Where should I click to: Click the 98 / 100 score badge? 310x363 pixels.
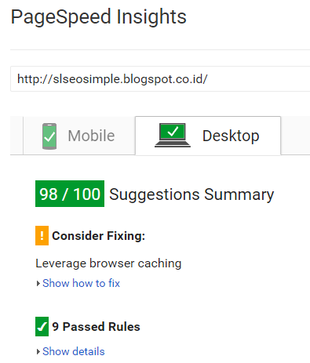70,194
